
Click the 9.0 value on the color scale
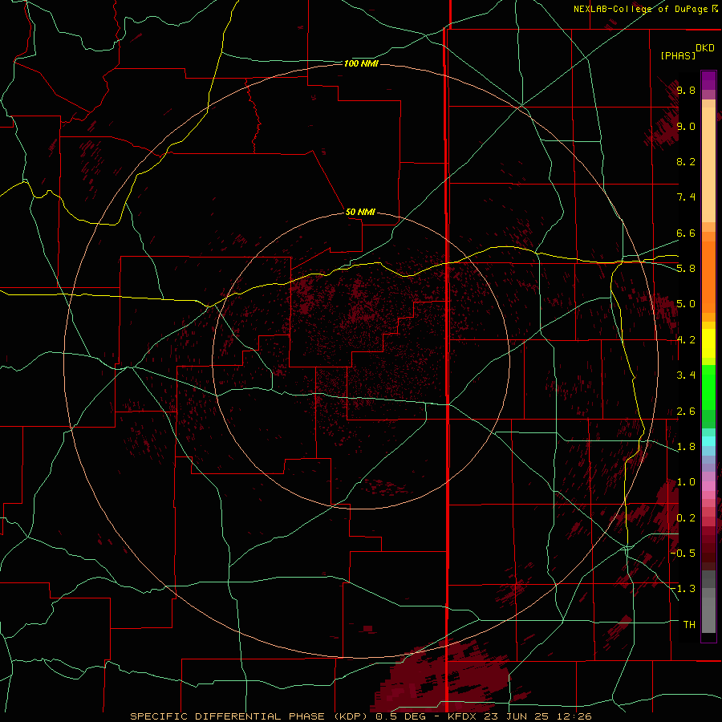pyautogui.click(x=686, y=126)
